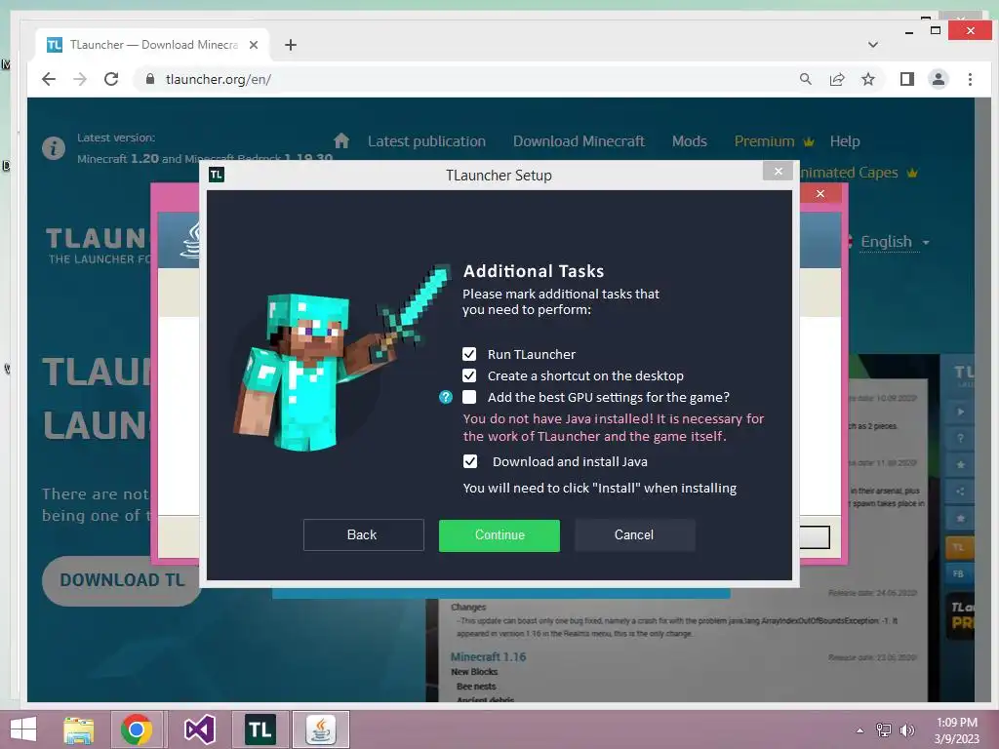The image size is (999, 749).
Task: Click the Animated Capes link
Action: [858, 173]
